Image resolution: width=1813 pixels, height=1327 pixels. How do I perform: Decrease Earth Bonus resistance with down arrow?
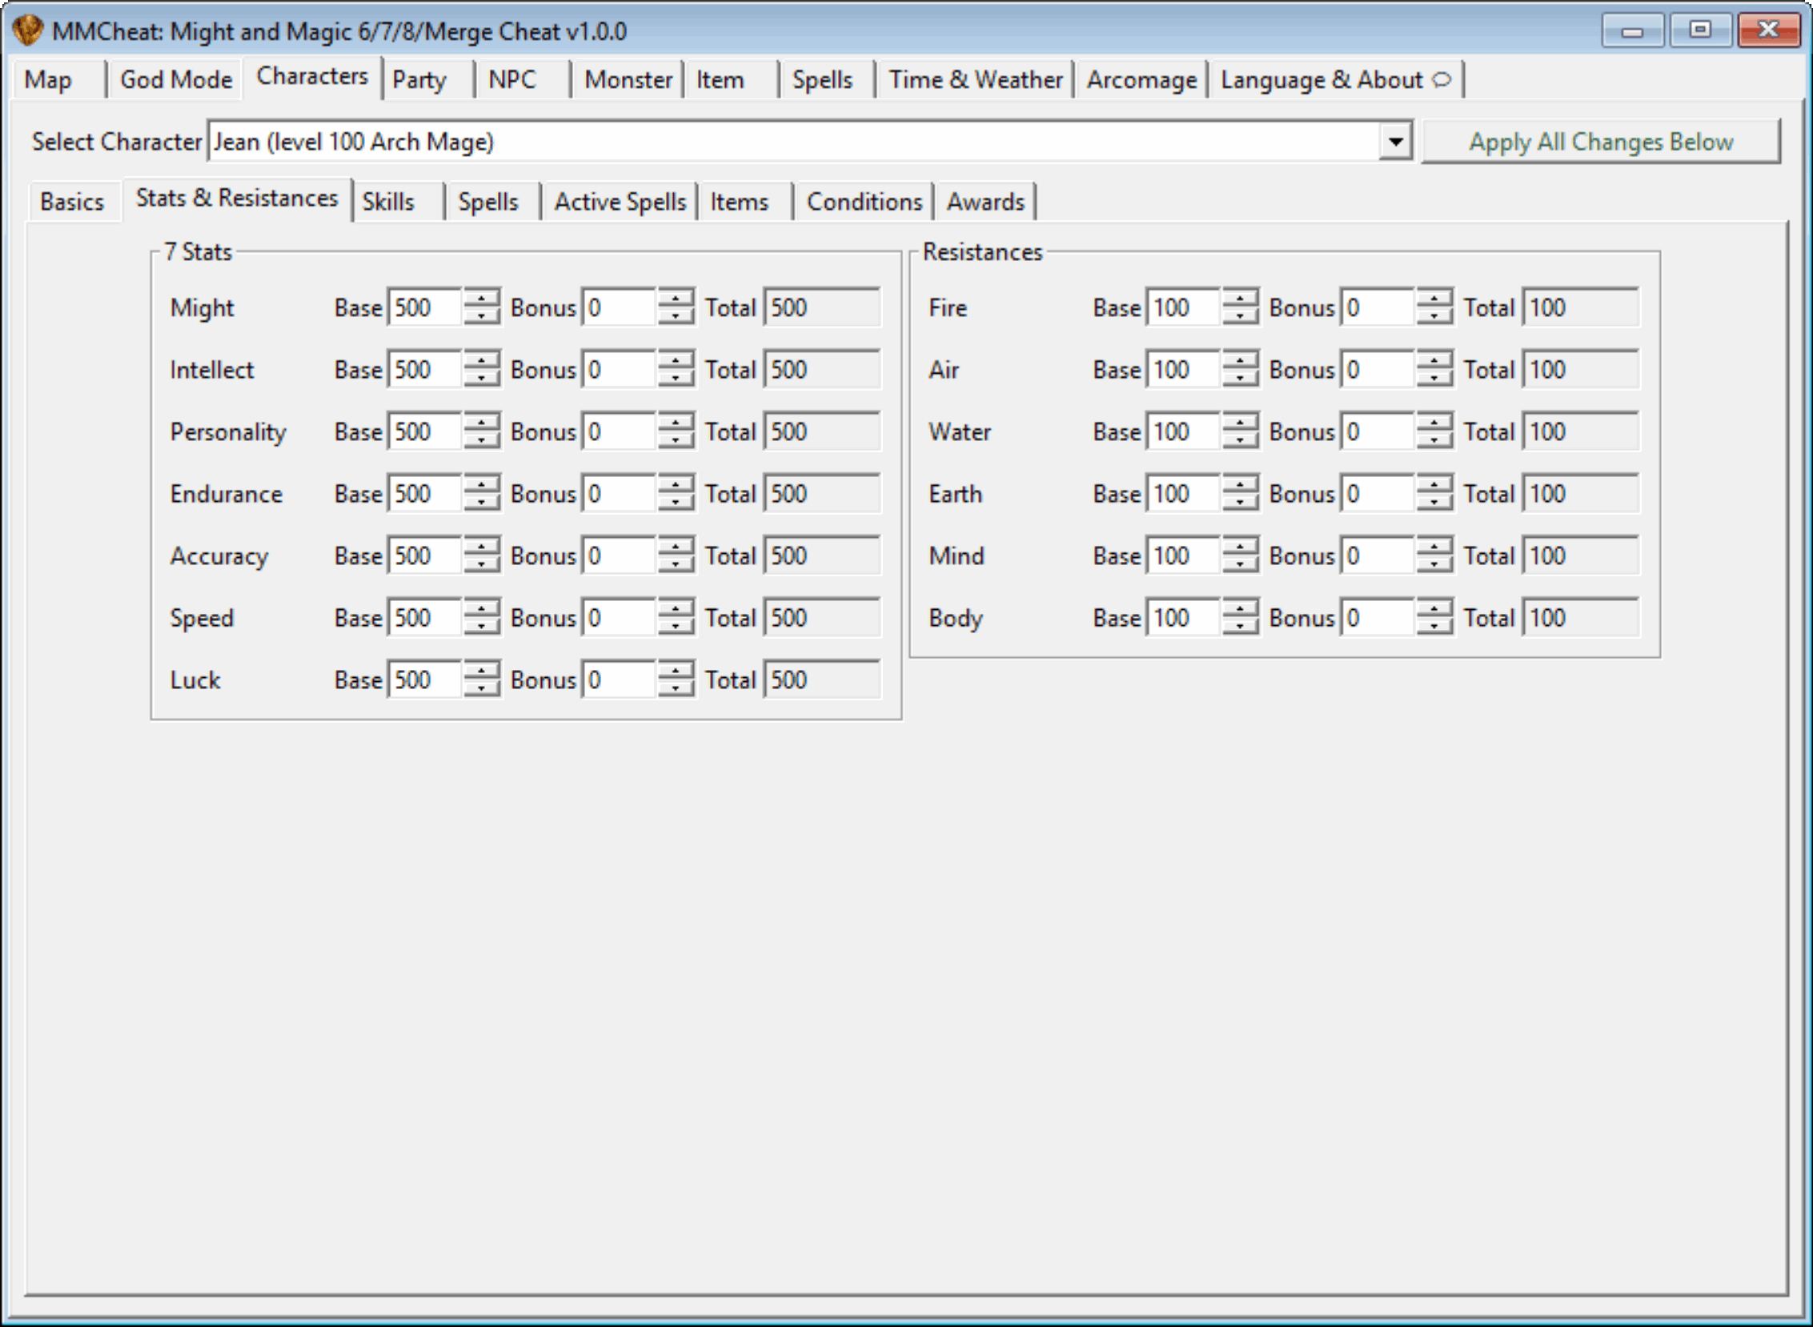coord(1434,503)
